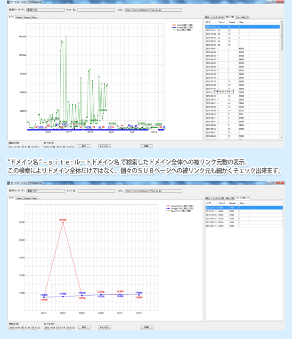The height and width of the screenshot is (339, 292).
Task: Select the Yahoo! tab in the upper window's chart
Action: pyautogui.click(x=19, y=17)
